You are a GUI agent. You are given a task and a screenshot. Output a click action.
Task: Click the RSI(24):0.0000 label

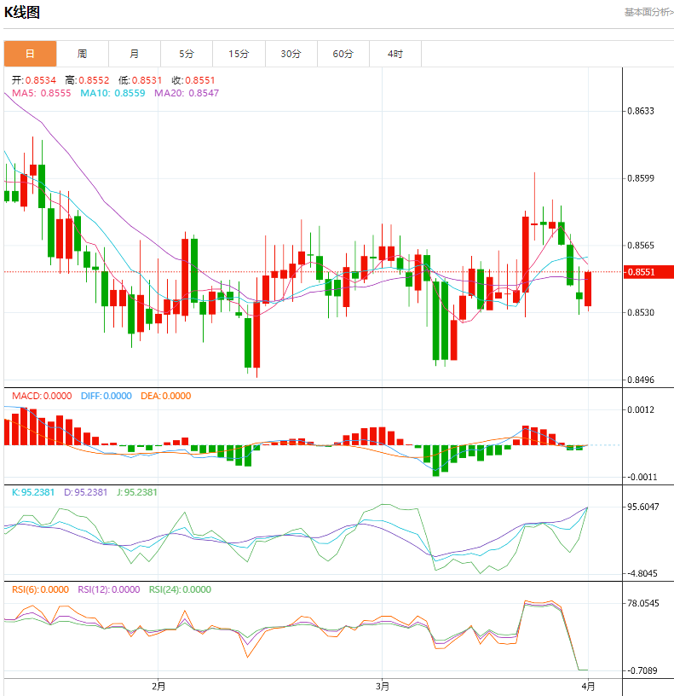tap(180, 589)
